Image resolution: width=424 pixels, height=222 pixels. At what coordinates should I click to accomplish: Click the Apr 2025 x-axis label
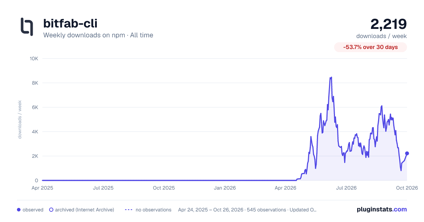tap(42, 188)
